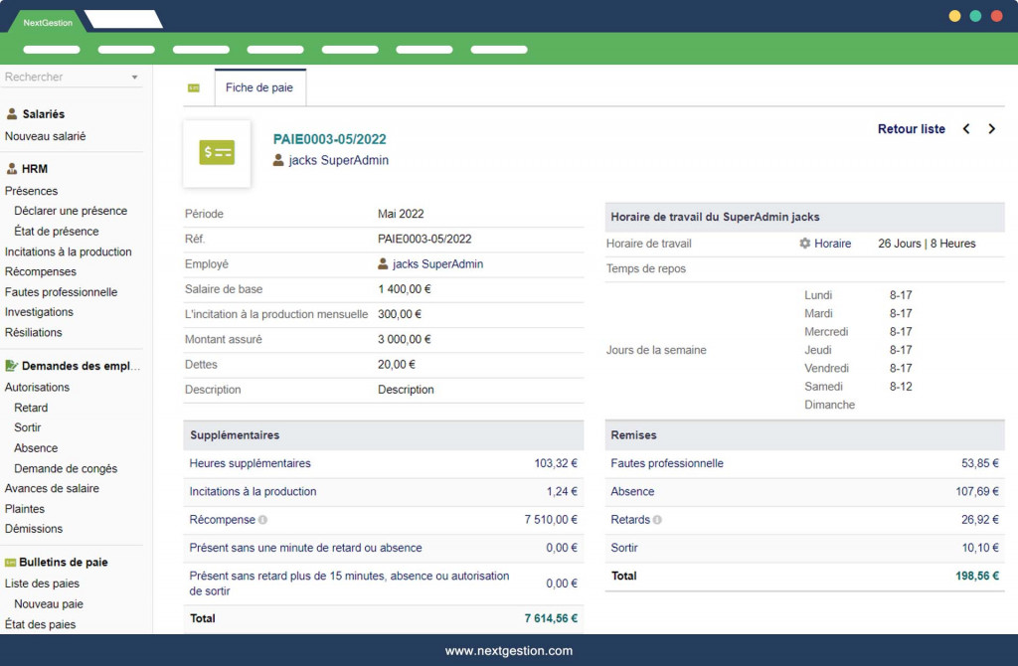Open the Rechercher dropdown arrow
Image resolution: width=1018 pixels, height=666 pixels.
(x=135, y=78)
